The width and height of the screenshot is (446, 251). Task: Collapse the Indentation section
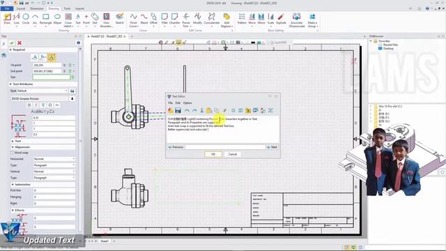[13, 185]
